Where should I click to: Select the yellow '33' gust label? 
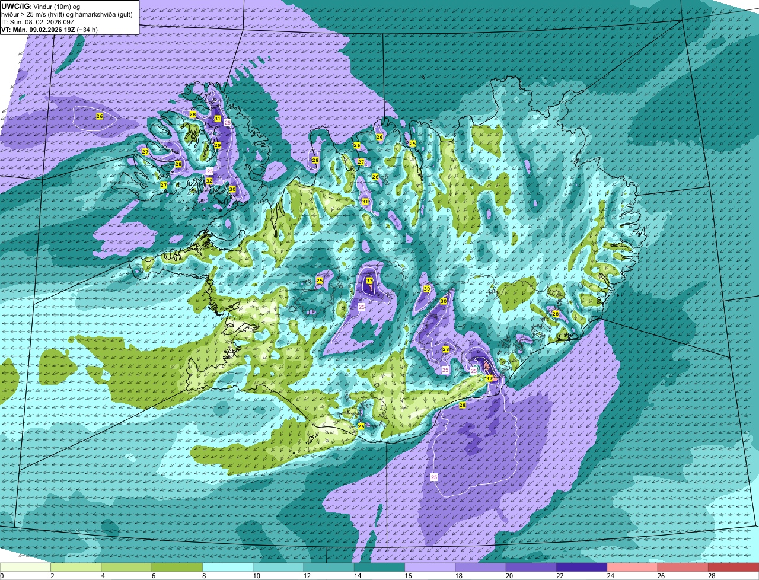(x=369, y=281)
